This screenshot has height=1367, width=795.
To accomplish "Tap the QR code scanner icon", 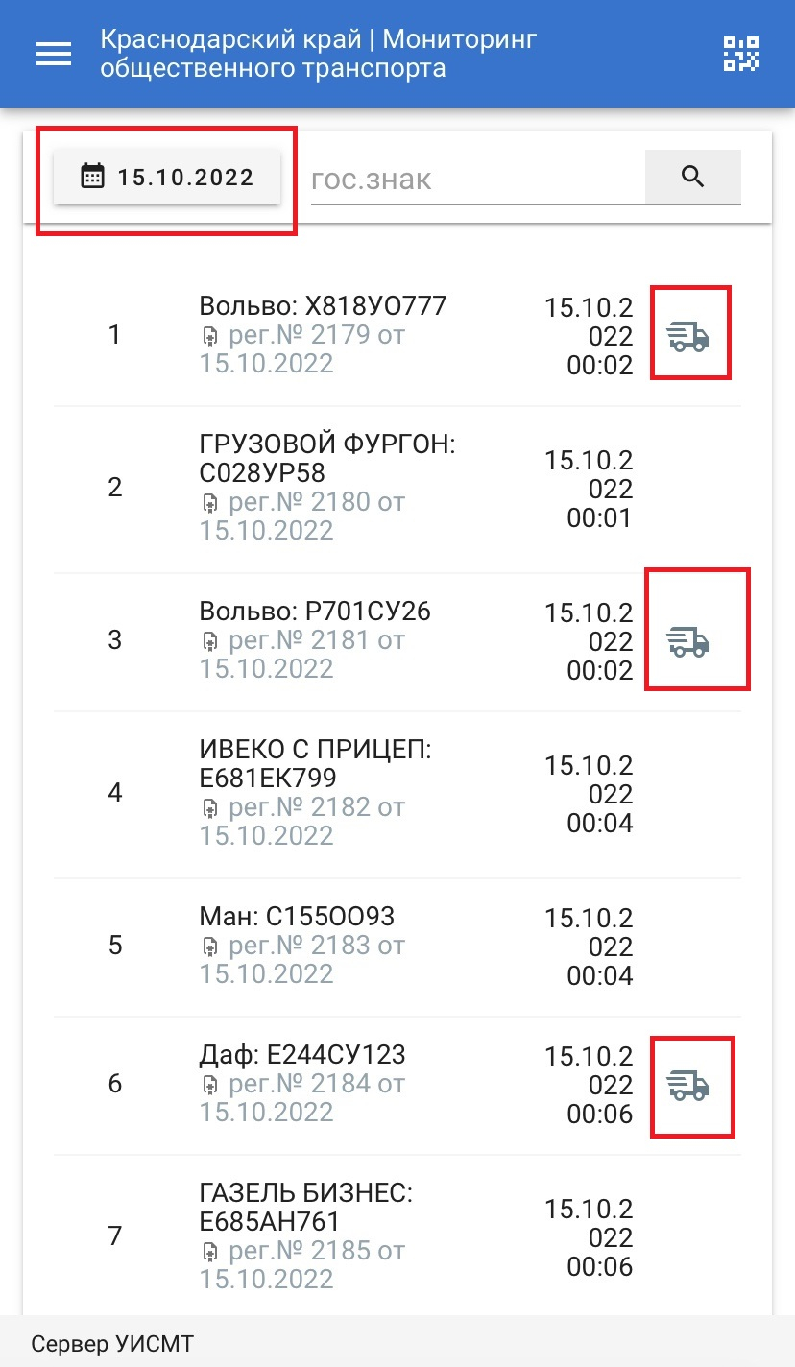I will pyautogui.click(x=740, y=55).
